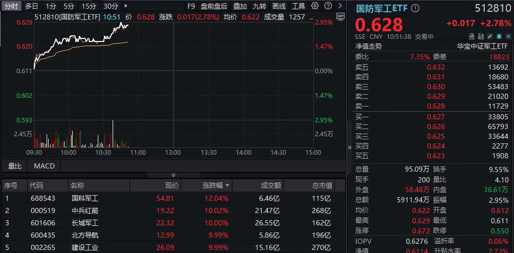Open the 净值走势 link
Viewport: 514px width, 253px height.
369,46
